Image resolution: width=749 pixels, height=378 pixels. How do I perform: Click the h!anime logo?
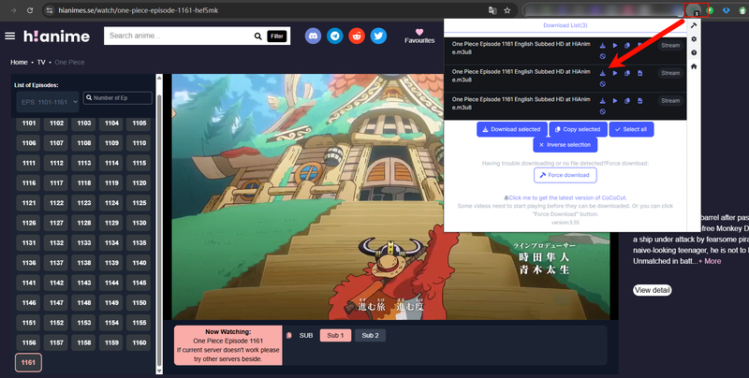56,36
